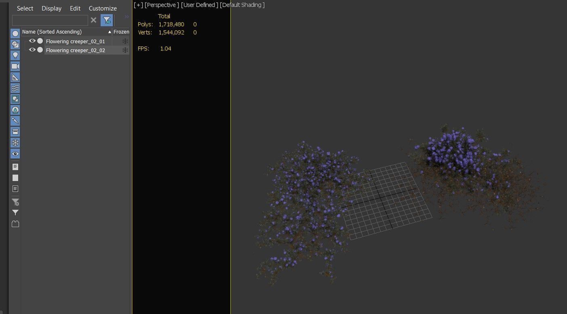Image resolution: width=567 pixels, height=314 pixels.
Task: Click frozen snowflake for Flowering creeper_02_02
Action: [x=125, y=50]
